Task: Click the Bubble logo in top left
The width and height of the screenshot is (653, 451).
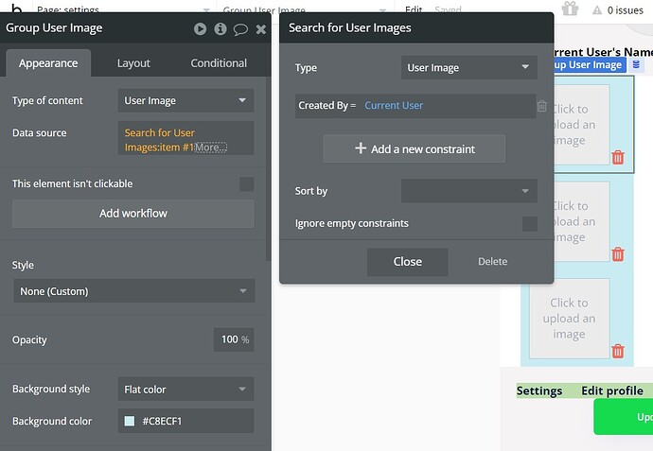Action: (x=16, y=8)
